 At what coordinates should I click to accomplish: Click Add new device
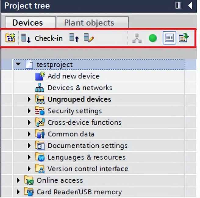73,76
